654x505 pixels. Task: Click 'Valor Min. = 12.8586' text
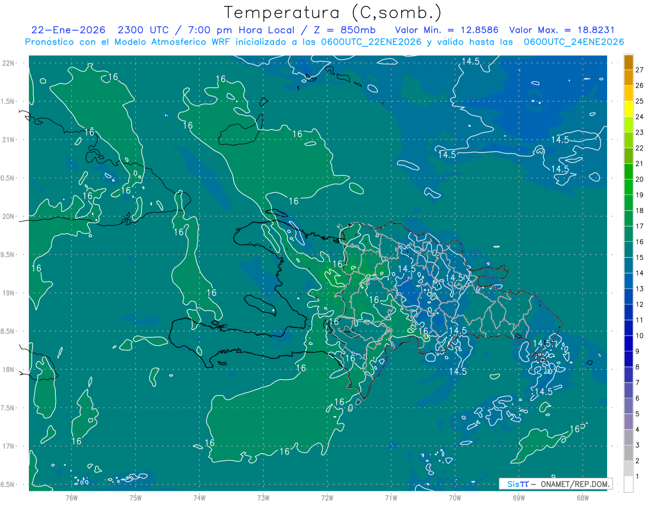(x=447, y=30)
